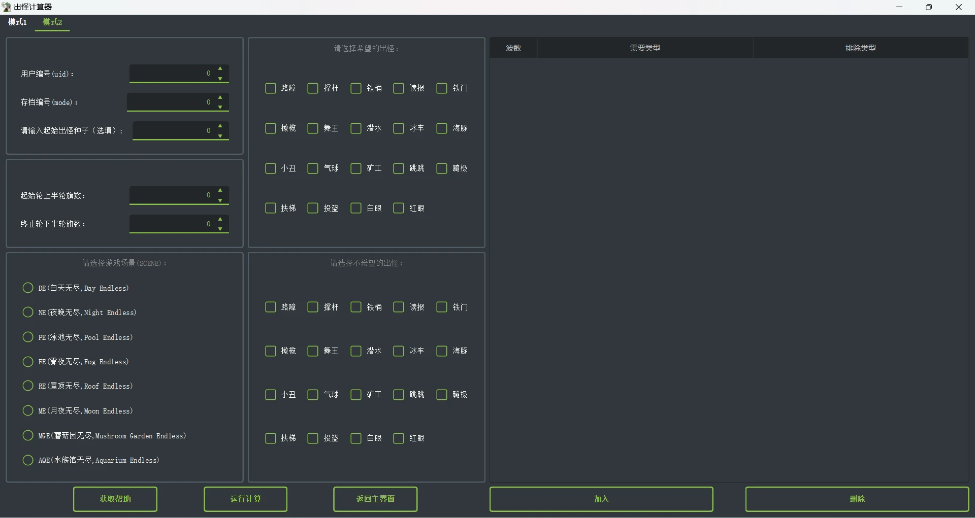Tick 冰车 in the 不希望的出怪 panel

399,351
